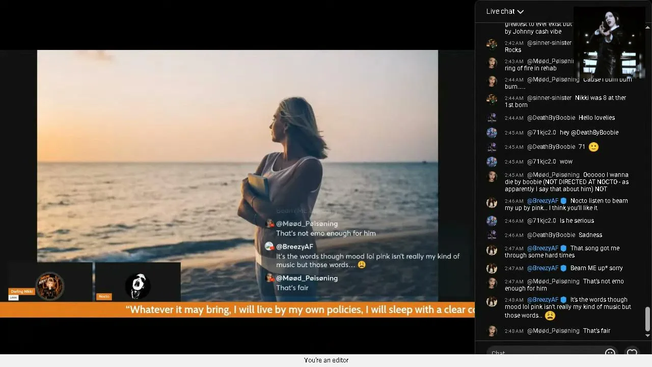Click the 'Sadness' chat message text
This screenshot has height=367, width=652.
(x=590, y=235)
